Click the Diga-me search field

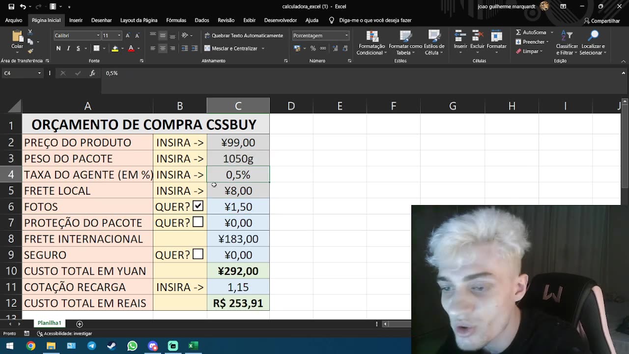[375, 20]
